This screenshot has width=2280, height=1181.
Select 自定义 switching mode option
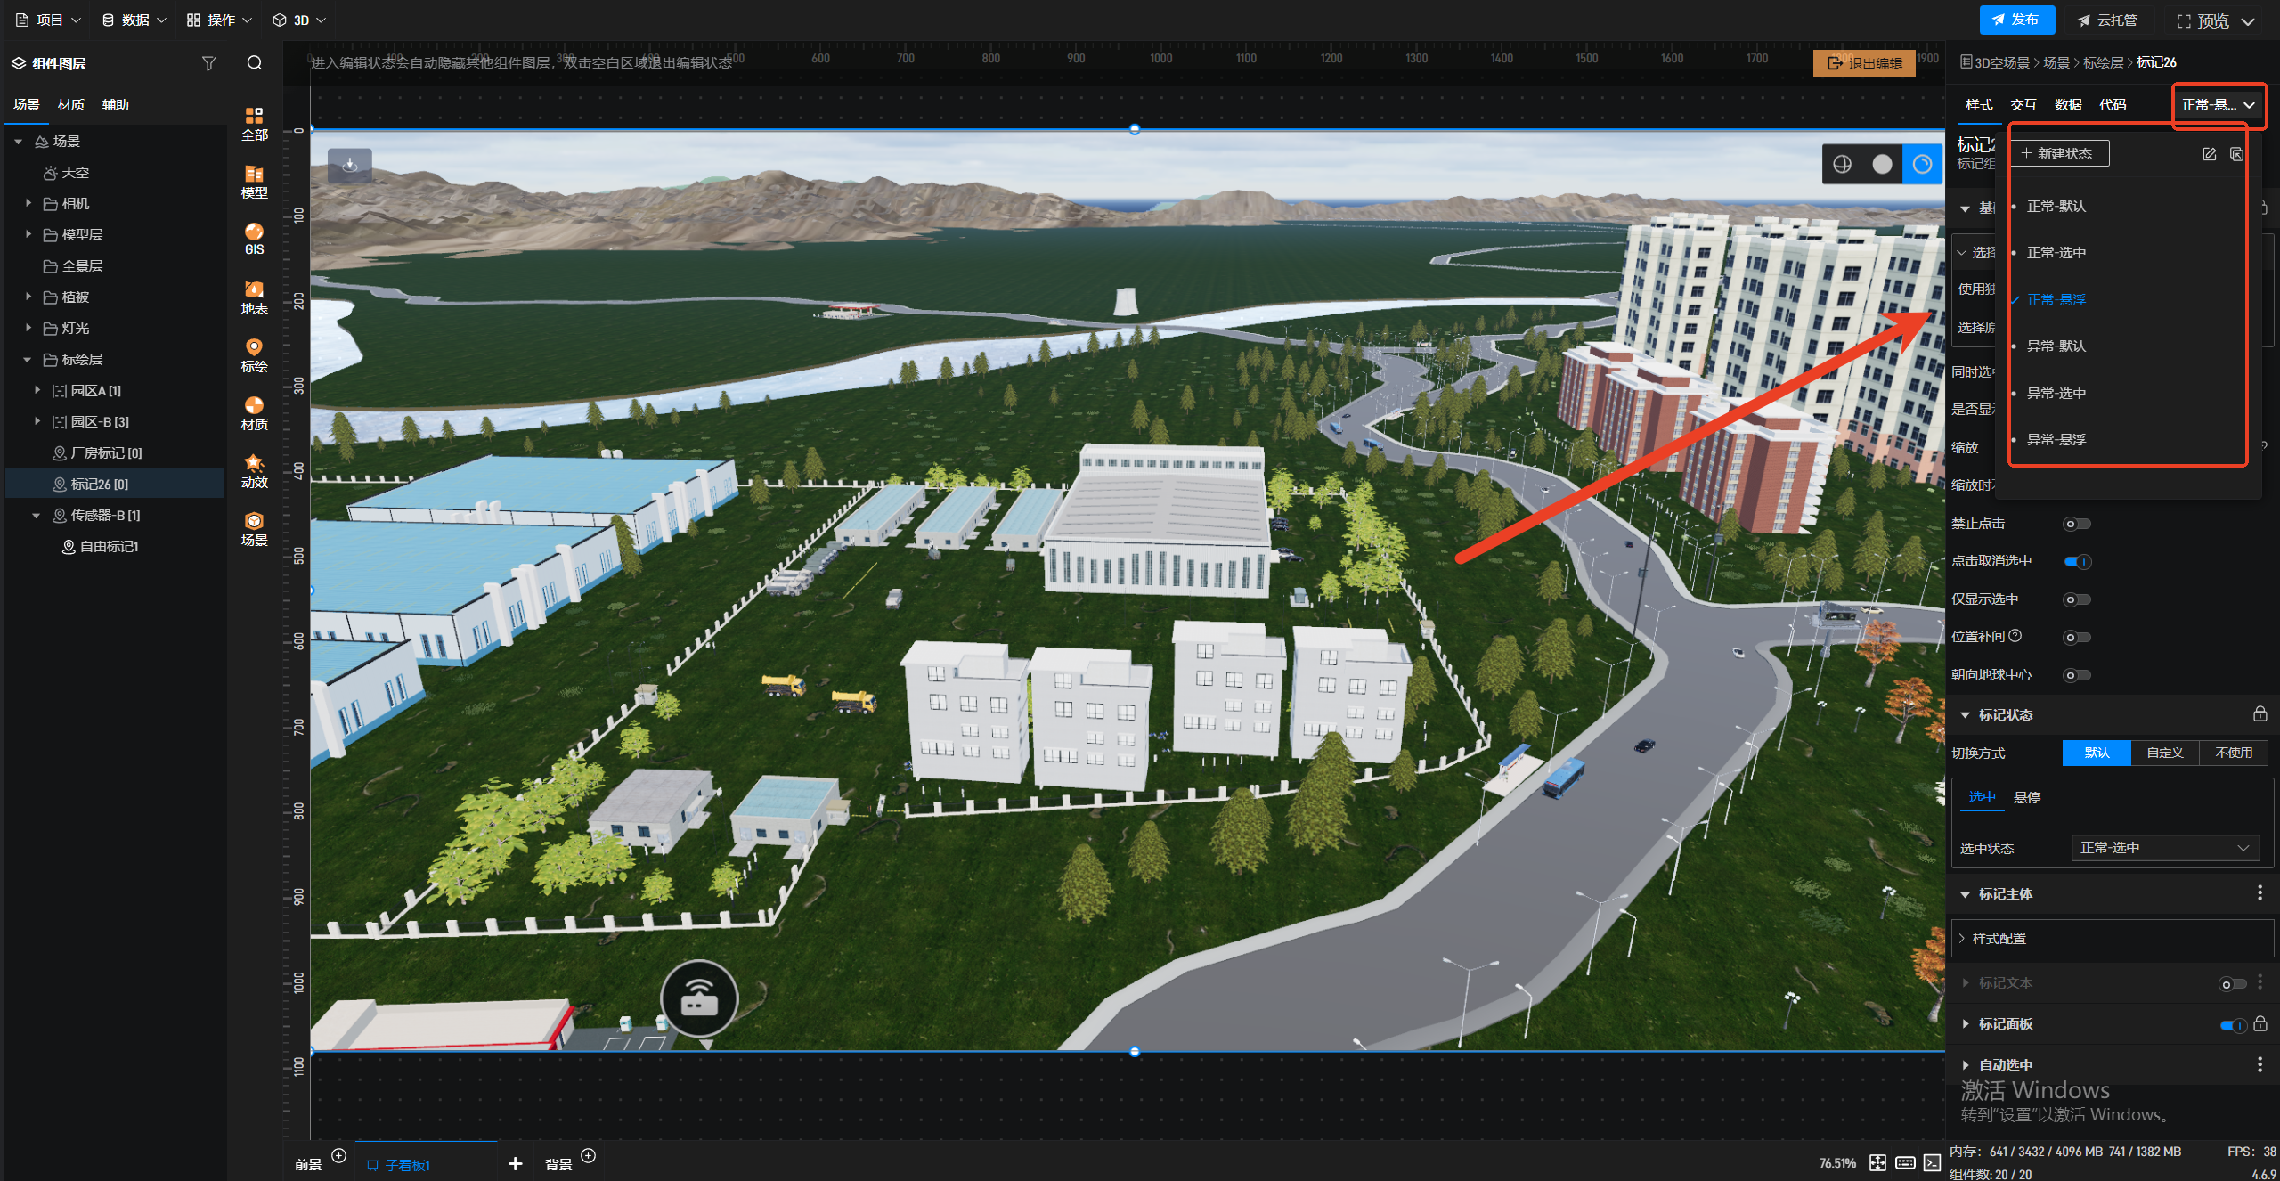coord(2164,753)
